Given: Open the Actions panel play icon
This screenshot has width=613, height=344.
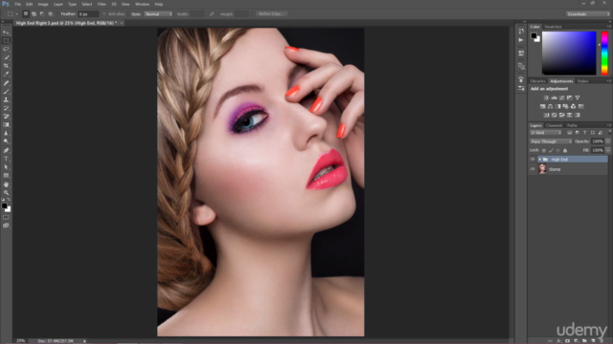Looking at the screenshot, I should click(x=521, y=40).
